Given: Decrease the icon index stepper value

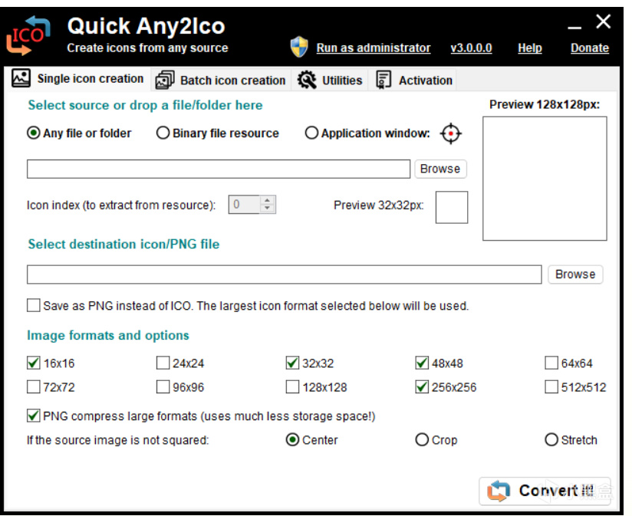Looking at the screenshot, I should [267, 209].
